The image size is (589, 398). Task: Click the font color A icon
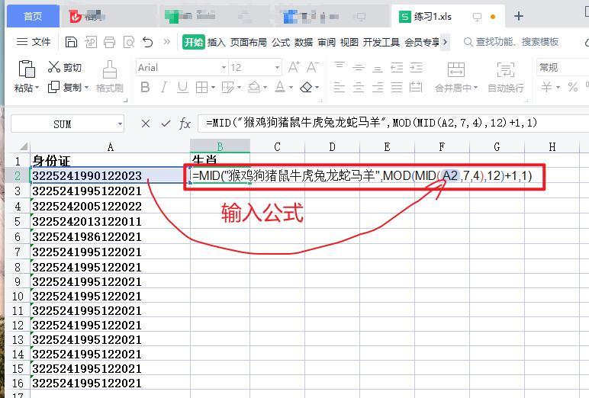pyautogui.click(x=280, y=87)
